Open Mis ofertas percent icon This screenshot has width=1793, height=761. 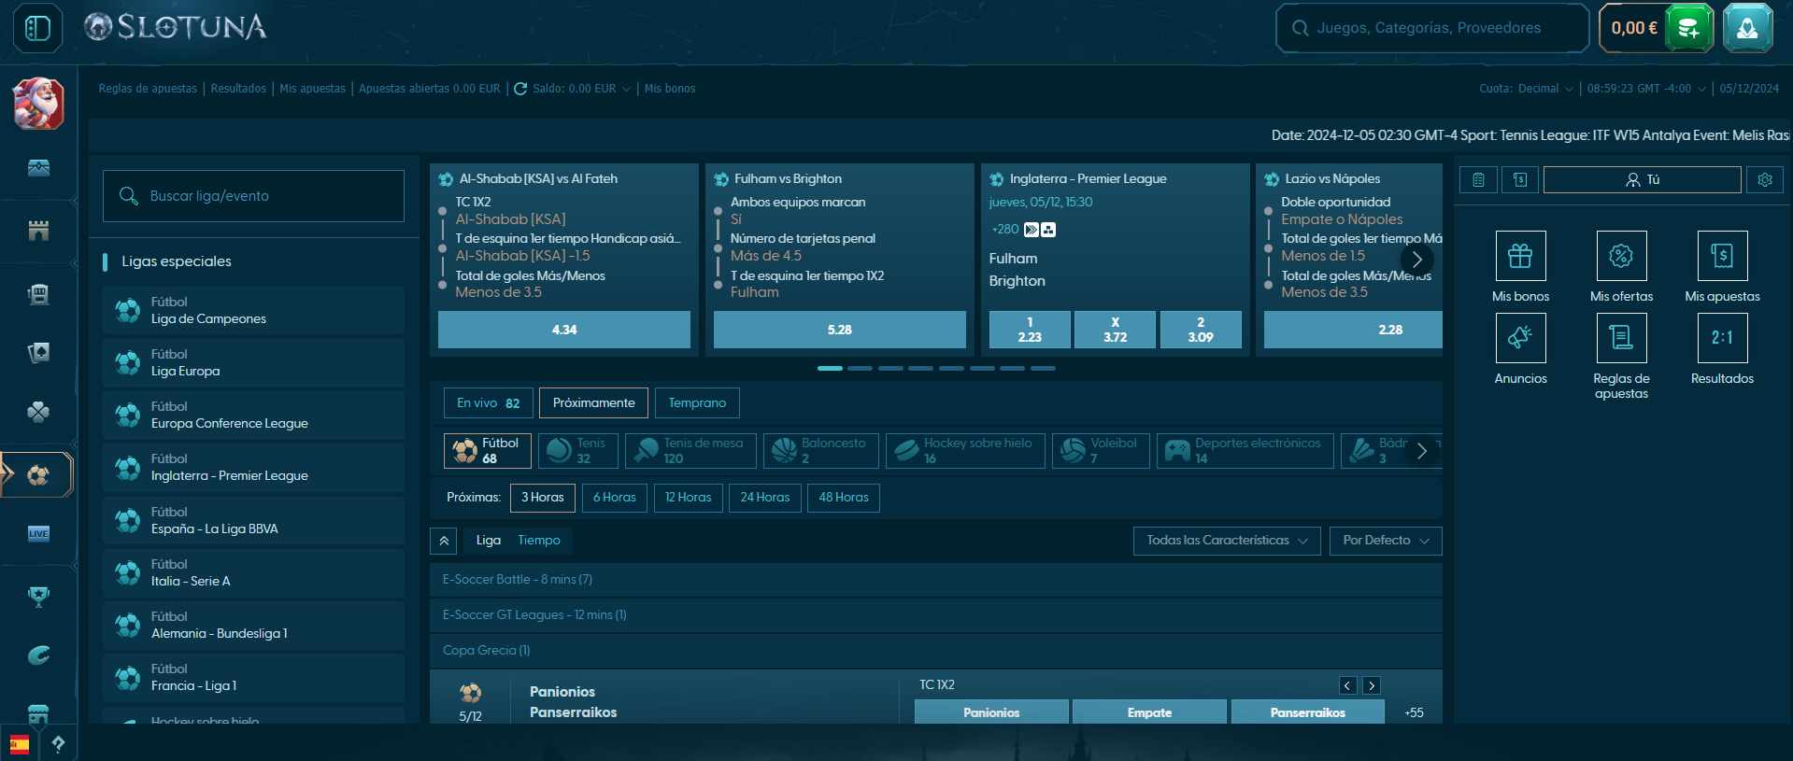(x=1621, y=256)
